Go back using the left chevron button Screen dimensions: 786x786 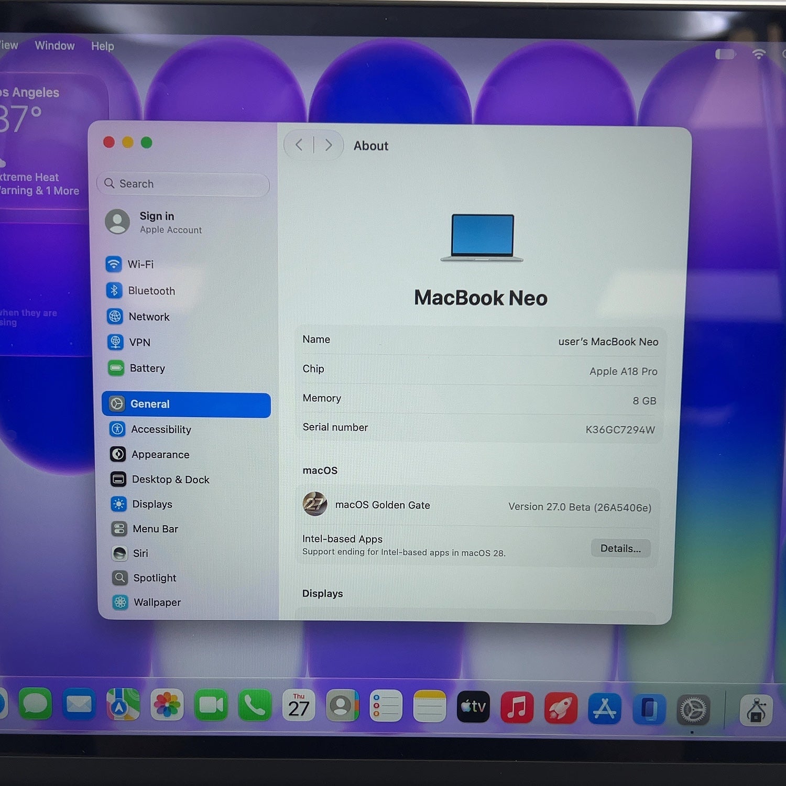pyautogui.click(x=299, y=145)
